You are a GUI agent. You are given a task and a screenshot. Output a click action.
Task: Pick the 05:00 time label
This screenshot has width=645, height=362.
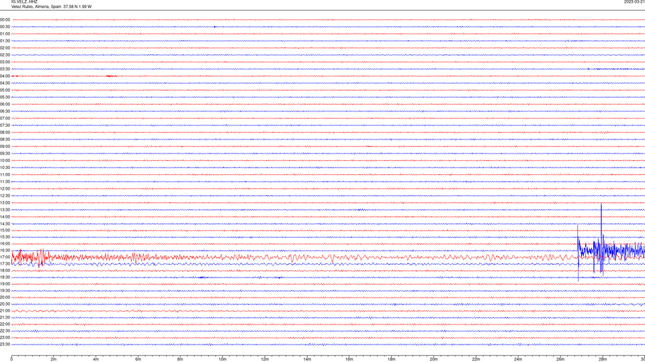[x=5, y=90]
